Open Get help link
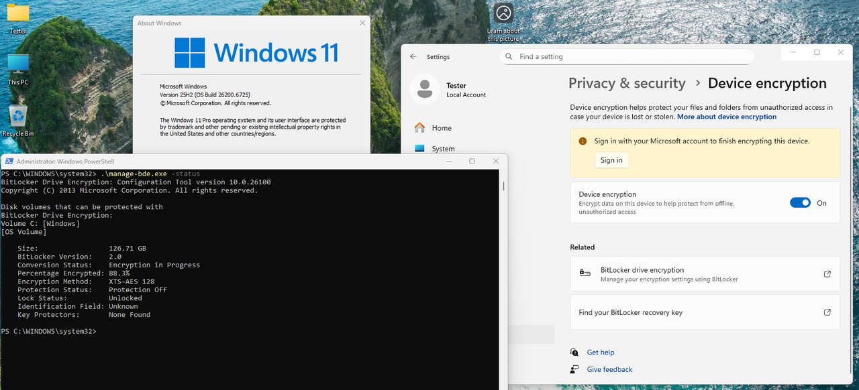The height and width of the screenshot is (390, 859). [601, 352]
